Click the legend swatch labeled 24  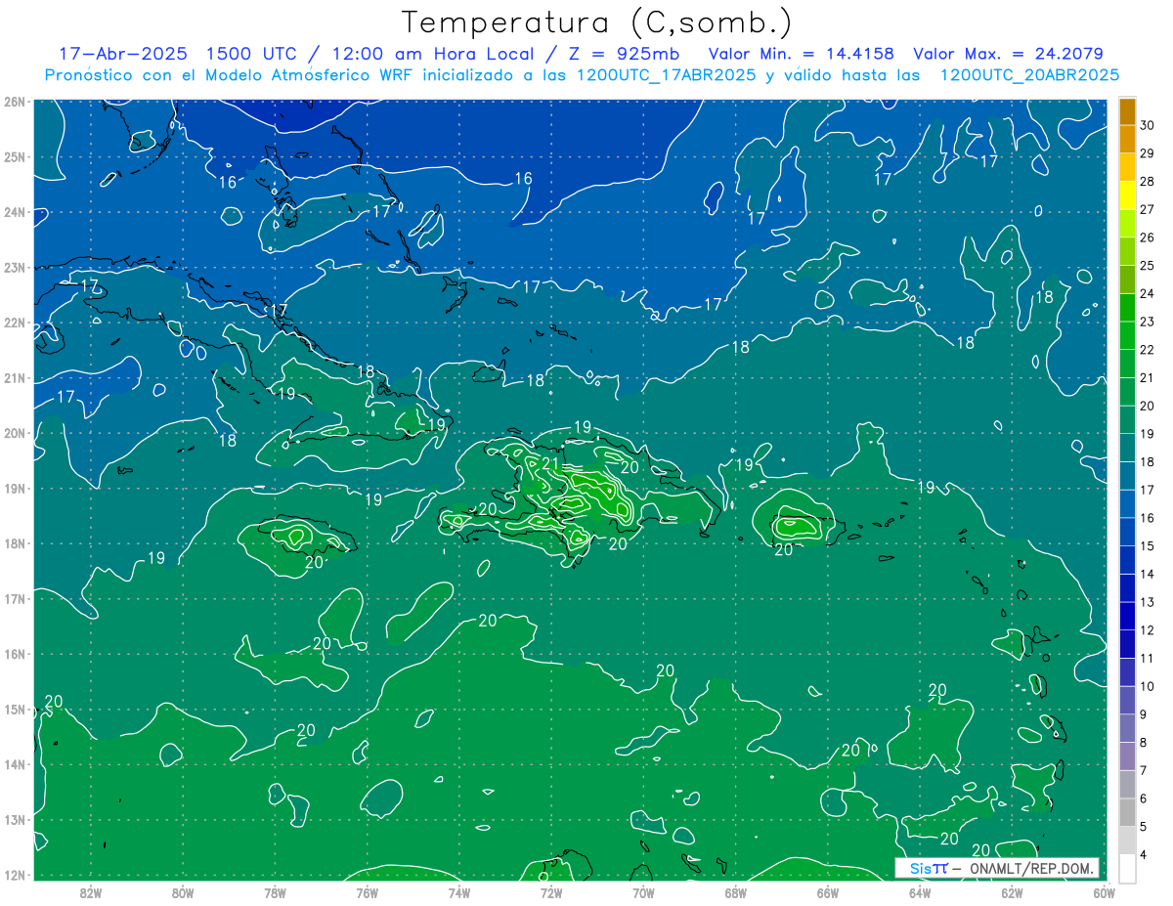tap(1127, 280)
